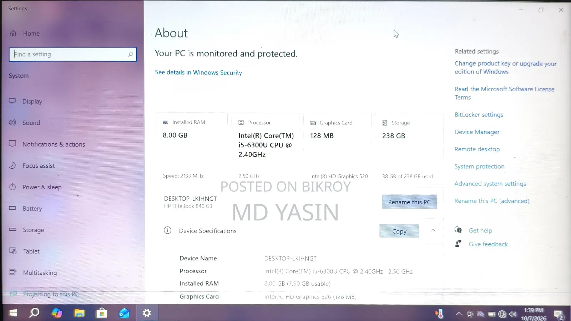Click the Rename this PC button

coord(409,202)
